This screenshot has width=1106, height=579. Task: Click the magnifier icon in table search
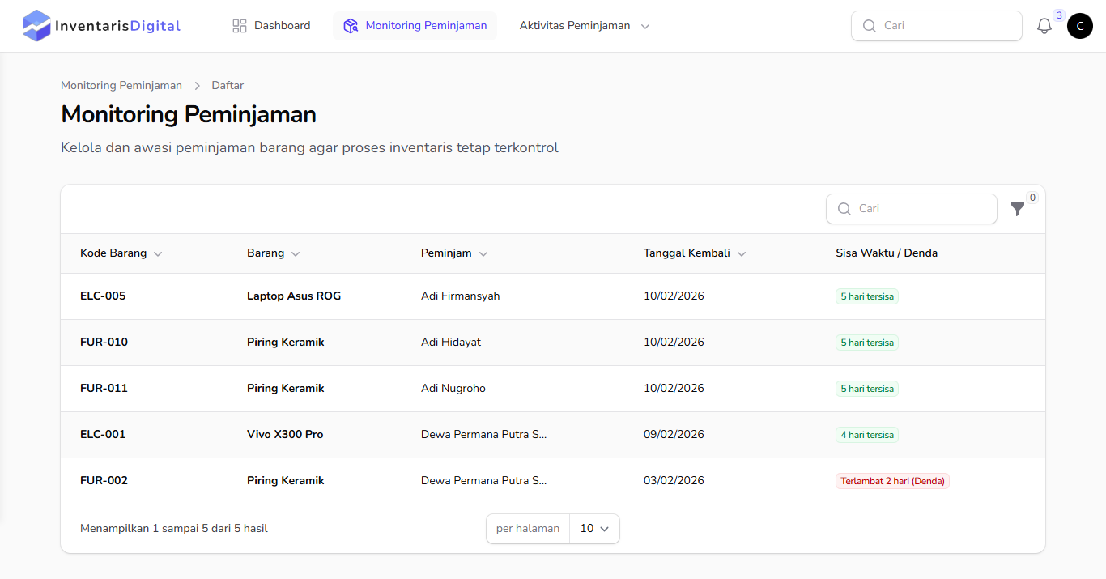coord(844,209)
